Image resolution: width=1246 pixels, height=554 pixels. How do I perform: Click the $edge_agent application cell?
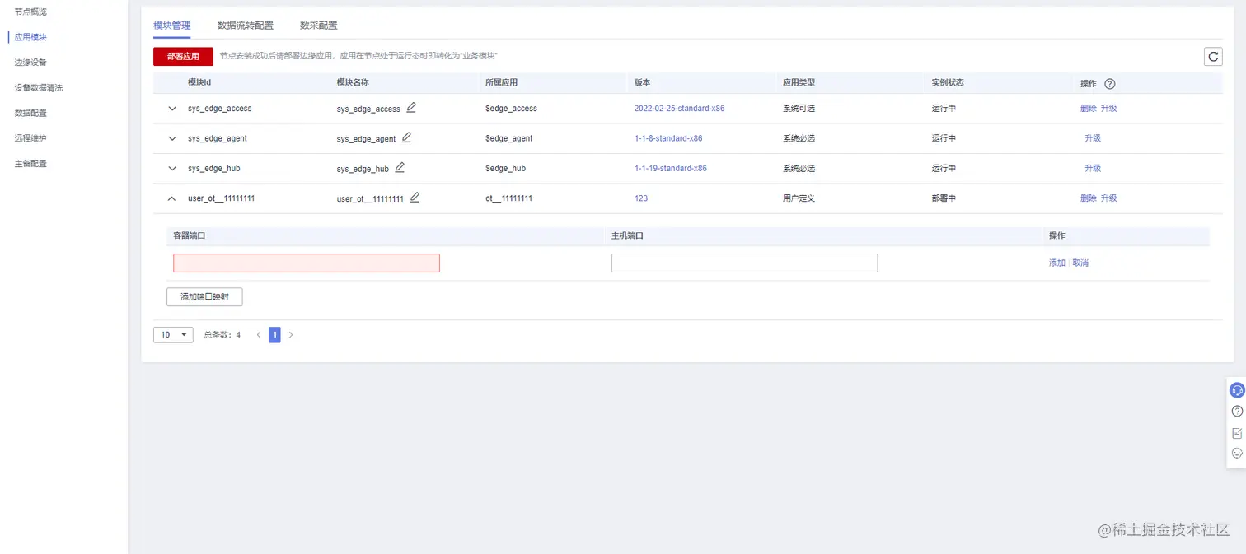[509, 138]
